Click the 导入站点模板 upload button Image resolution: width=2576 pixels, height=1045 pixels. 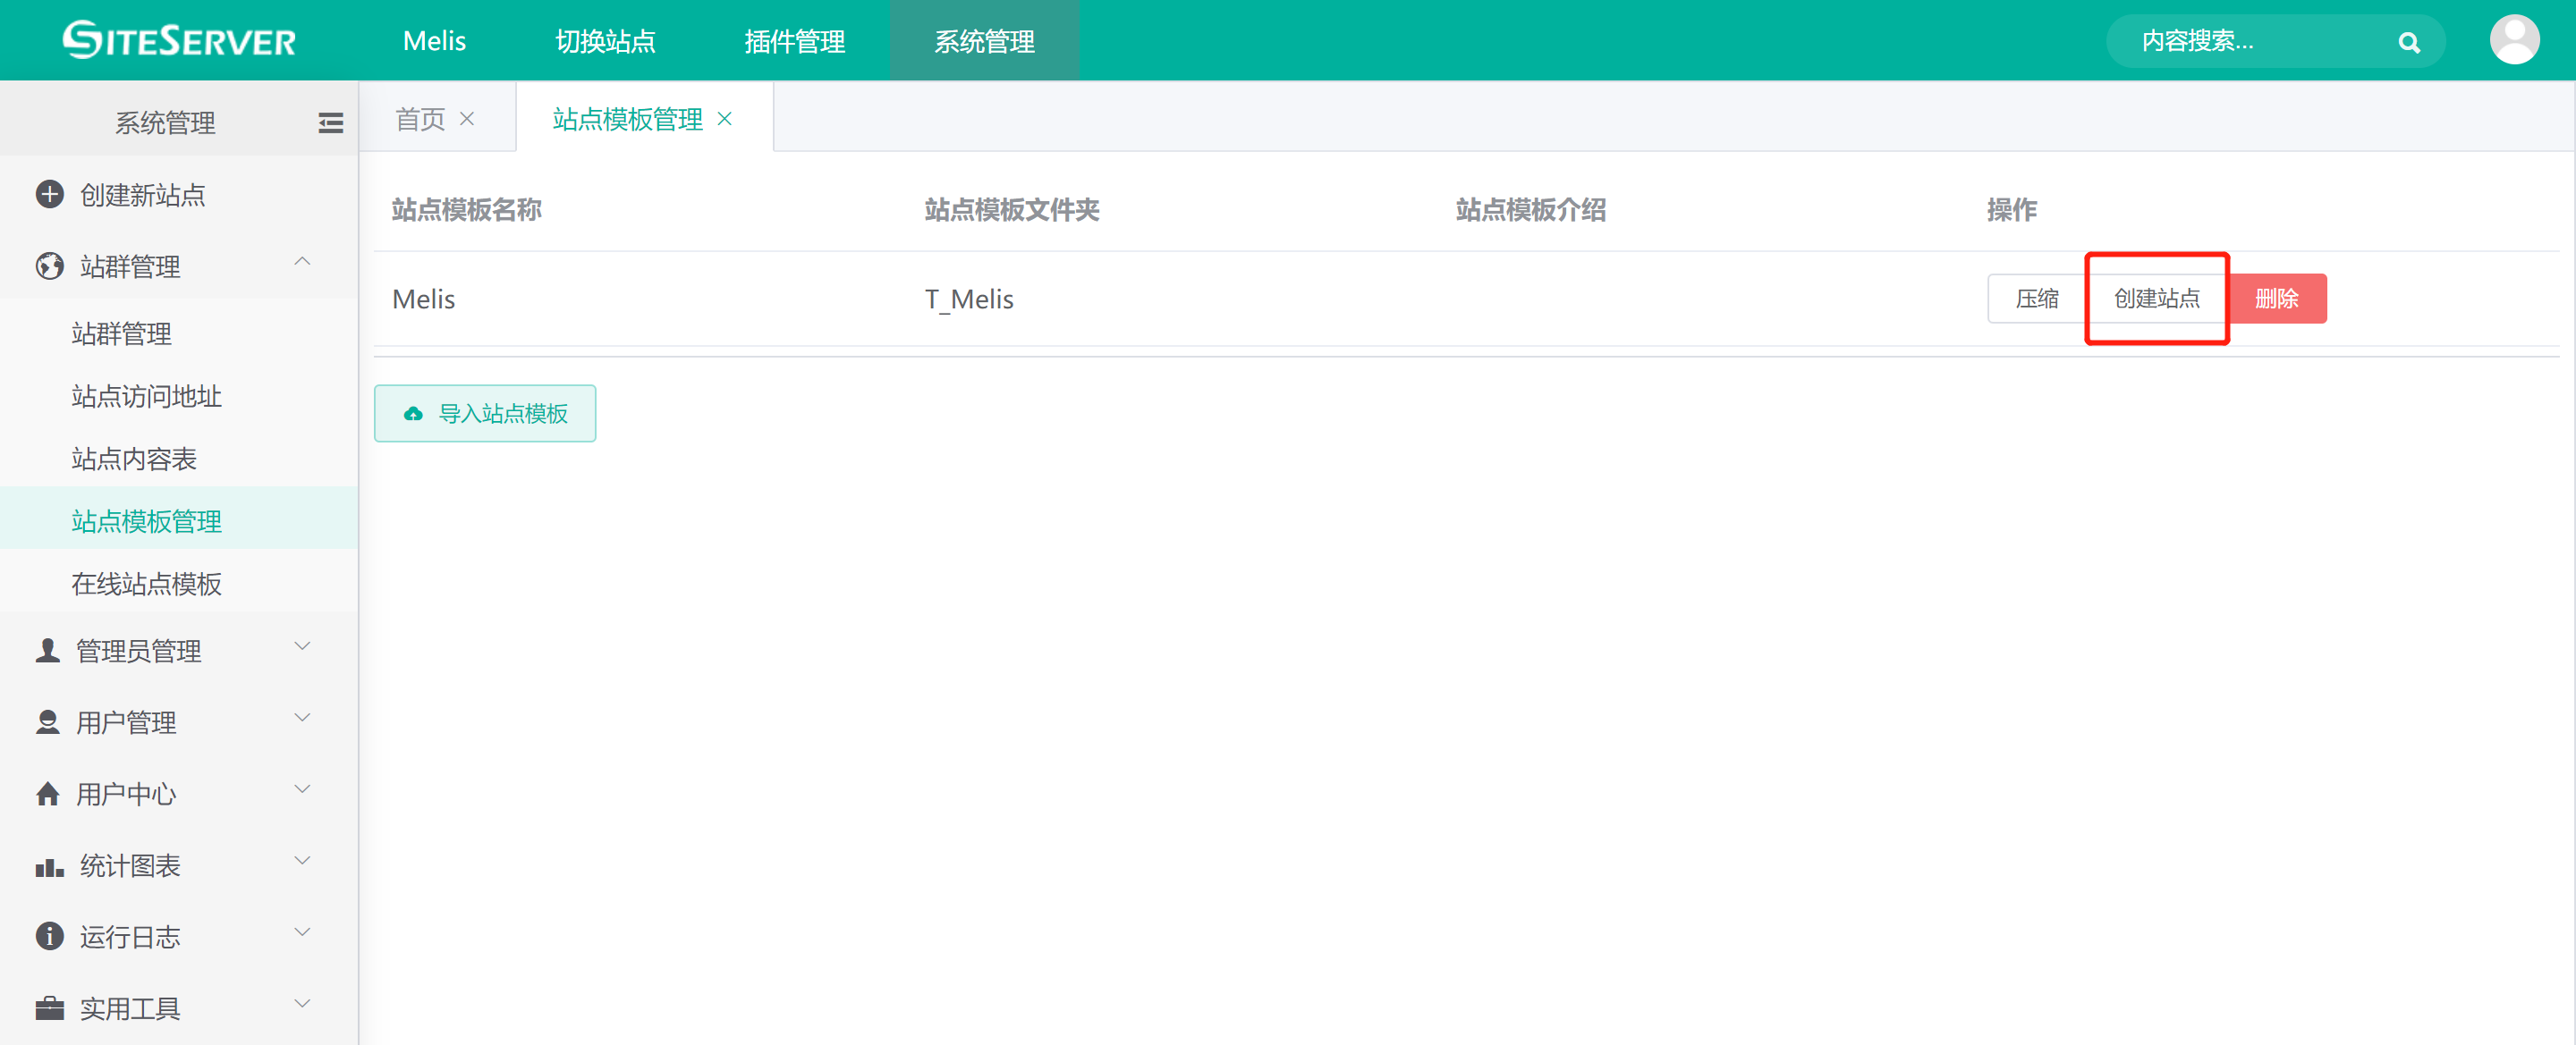point(485,414)
